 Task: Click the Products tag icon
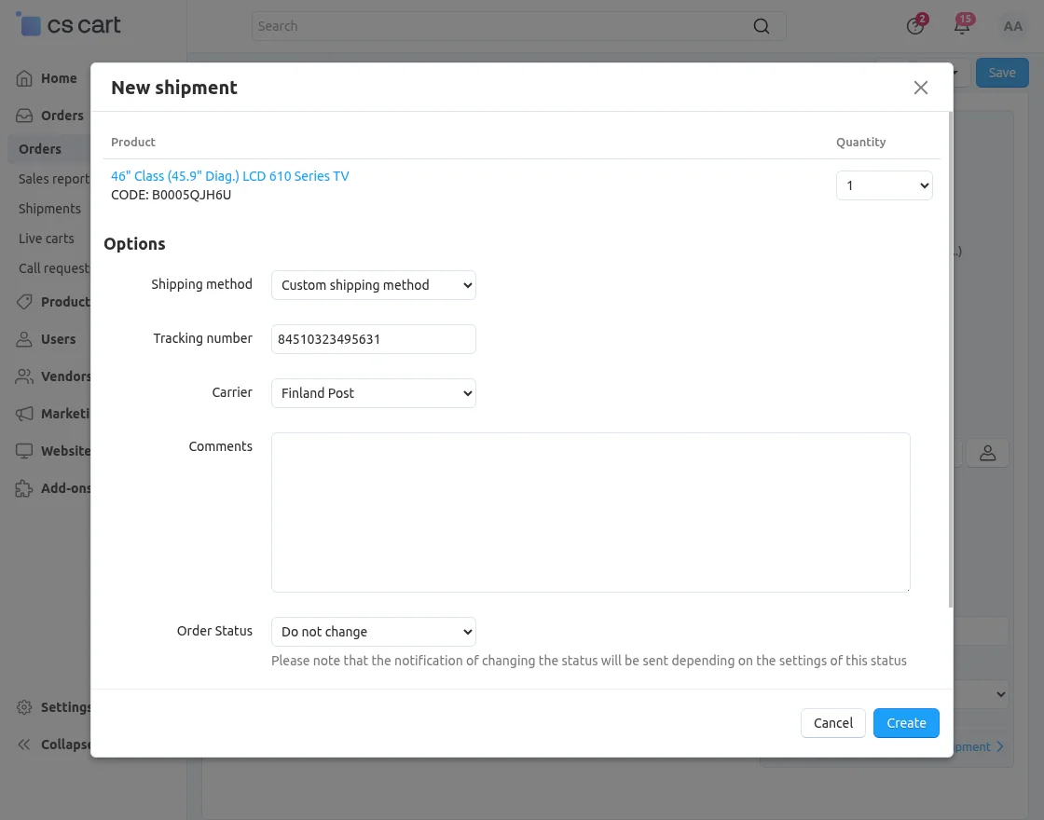point(24,302)
